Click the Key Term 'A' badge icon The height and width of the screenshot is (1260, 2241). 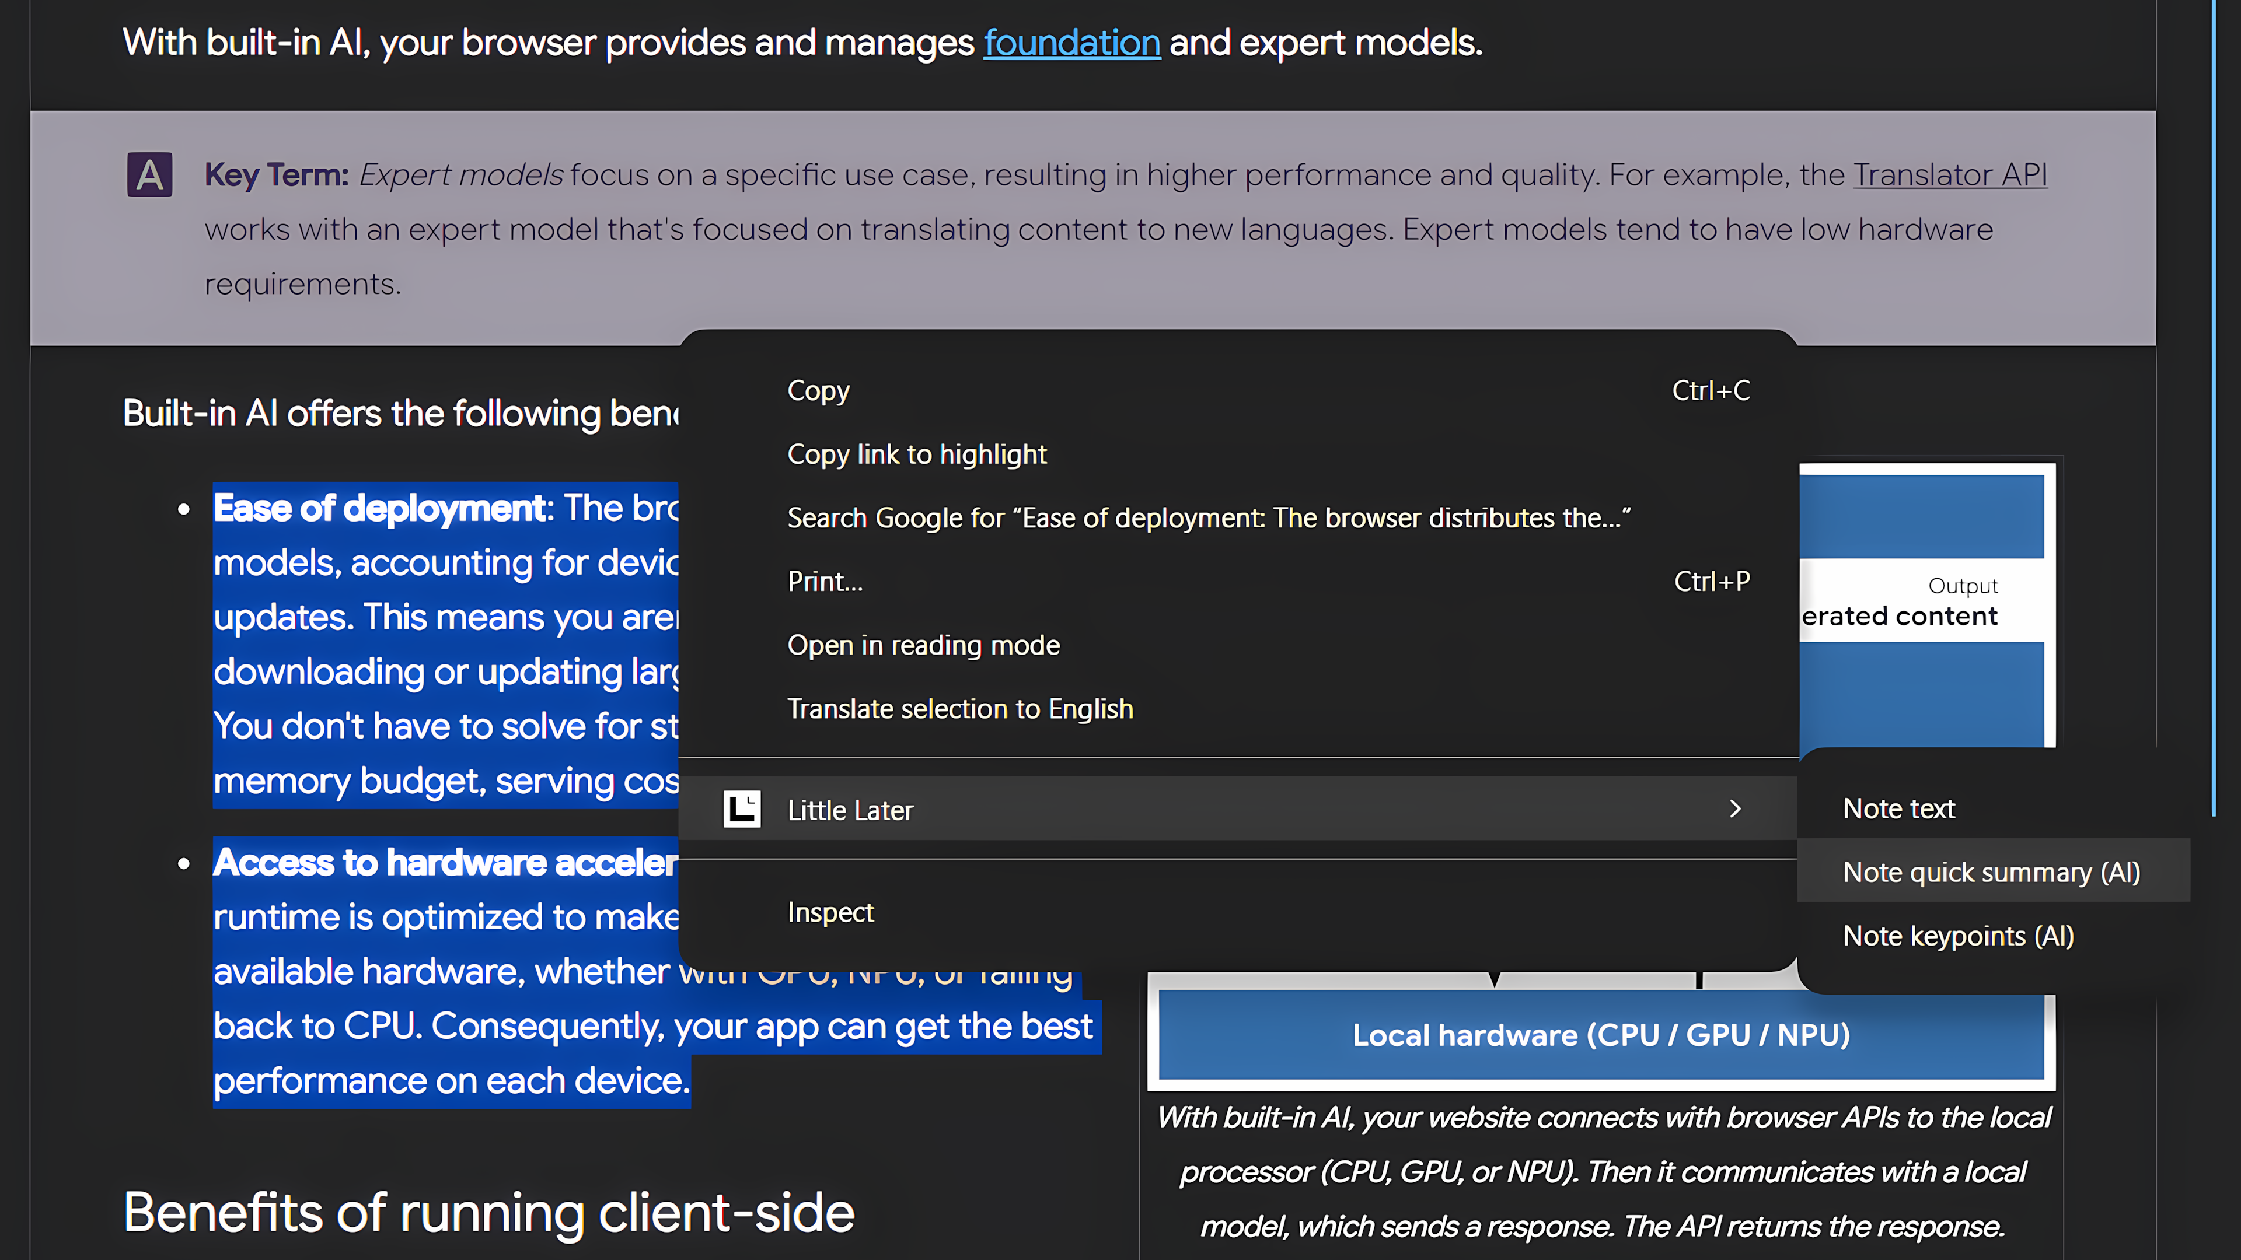(x=149, y=175)
